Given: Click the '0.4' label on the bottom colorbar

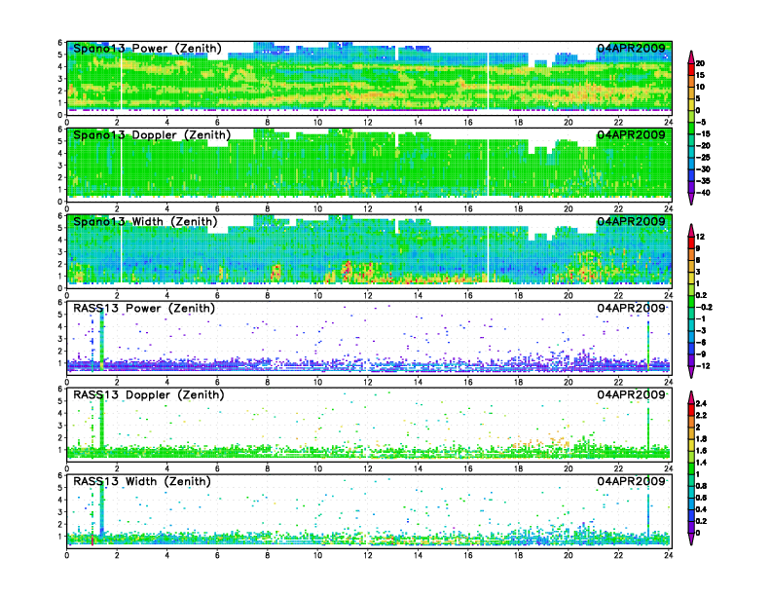Looking at the screenshot, I should (x=701, y=509).
